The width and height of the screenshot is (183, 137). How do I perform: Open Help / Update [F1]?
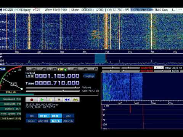(x=11, y=114)
